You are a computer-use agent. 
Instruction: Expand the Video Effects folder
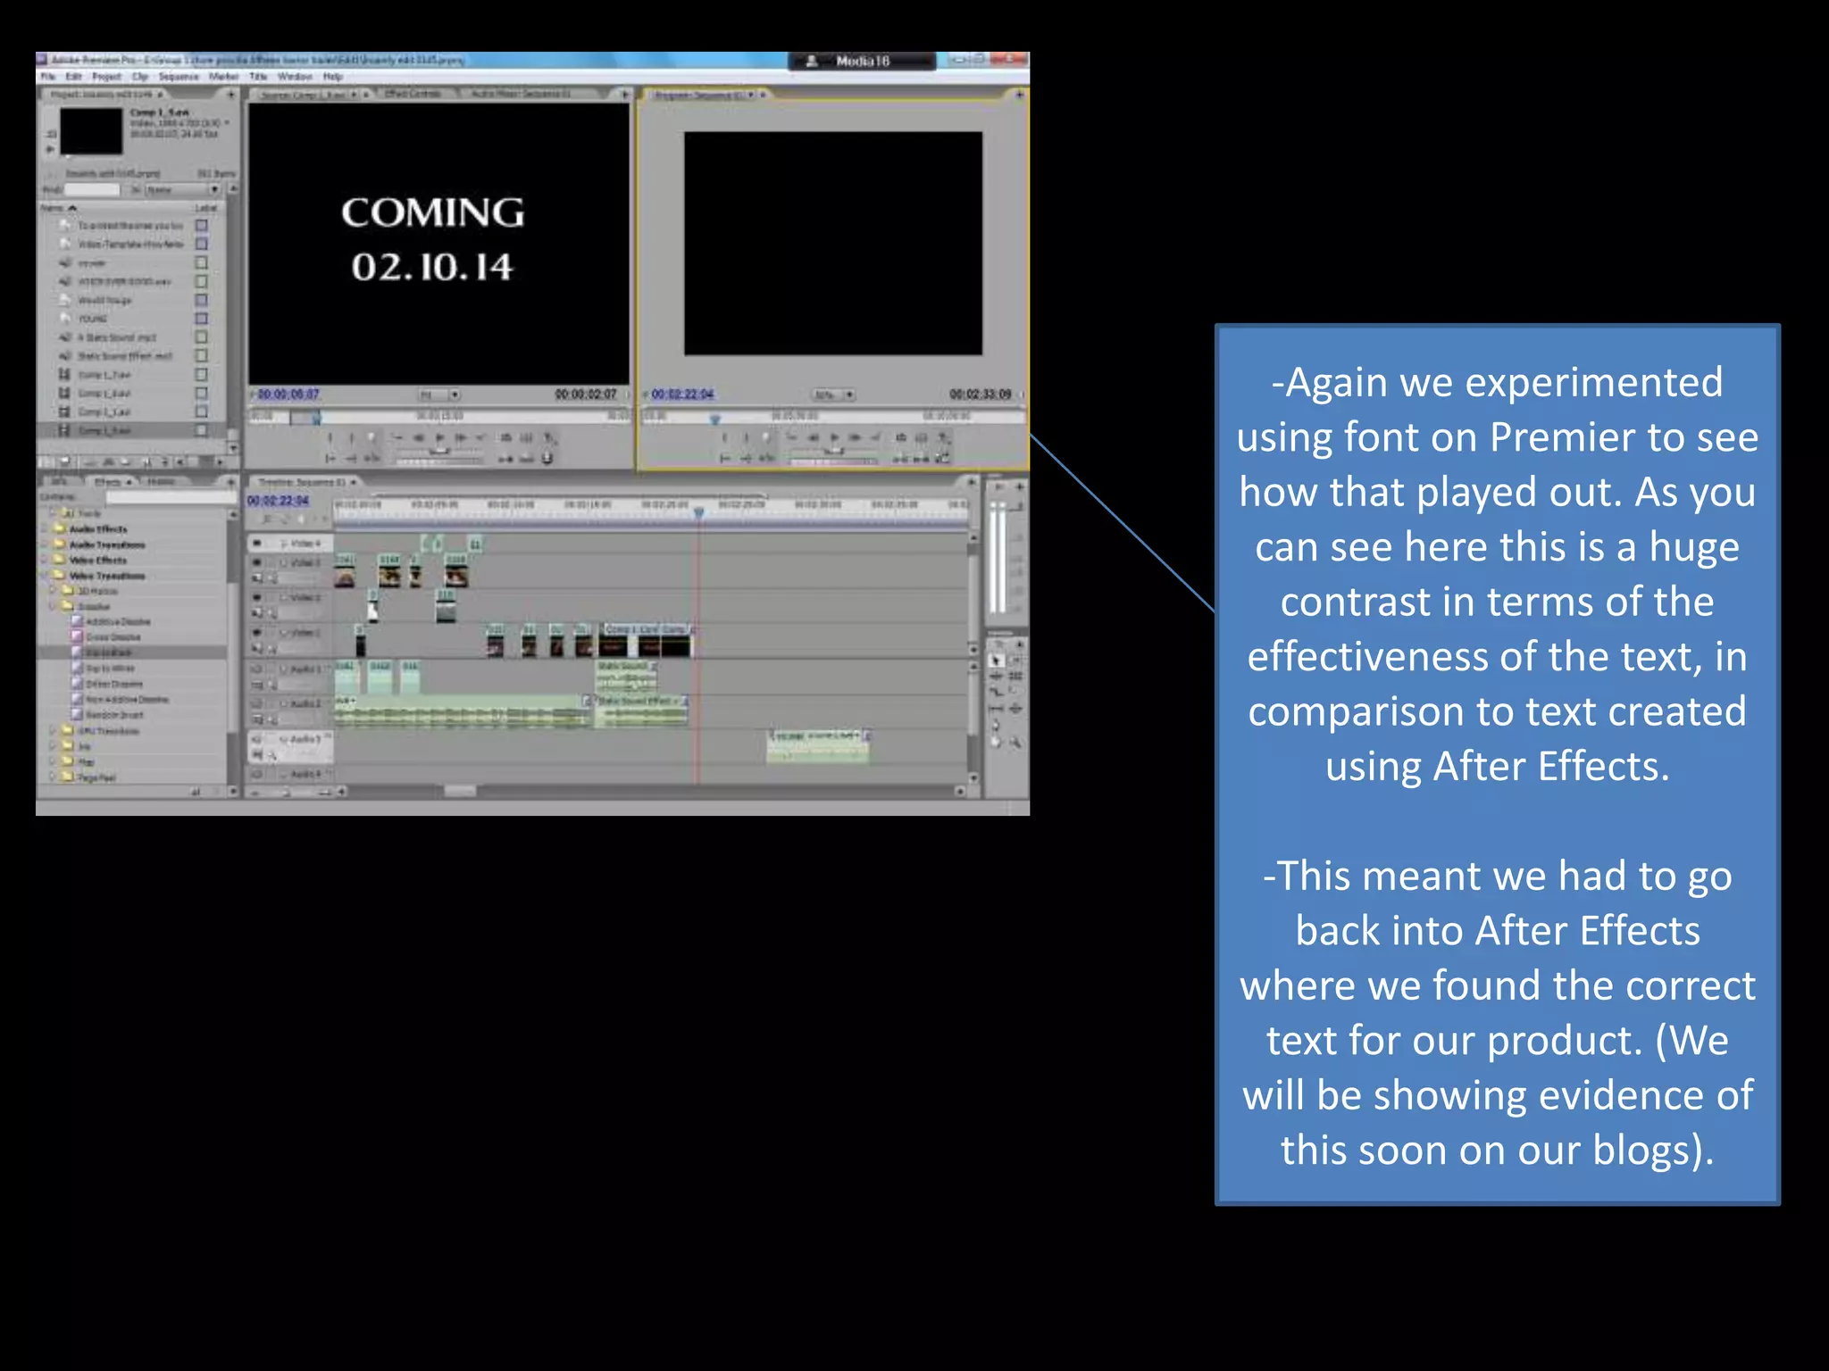pos(46,561)
